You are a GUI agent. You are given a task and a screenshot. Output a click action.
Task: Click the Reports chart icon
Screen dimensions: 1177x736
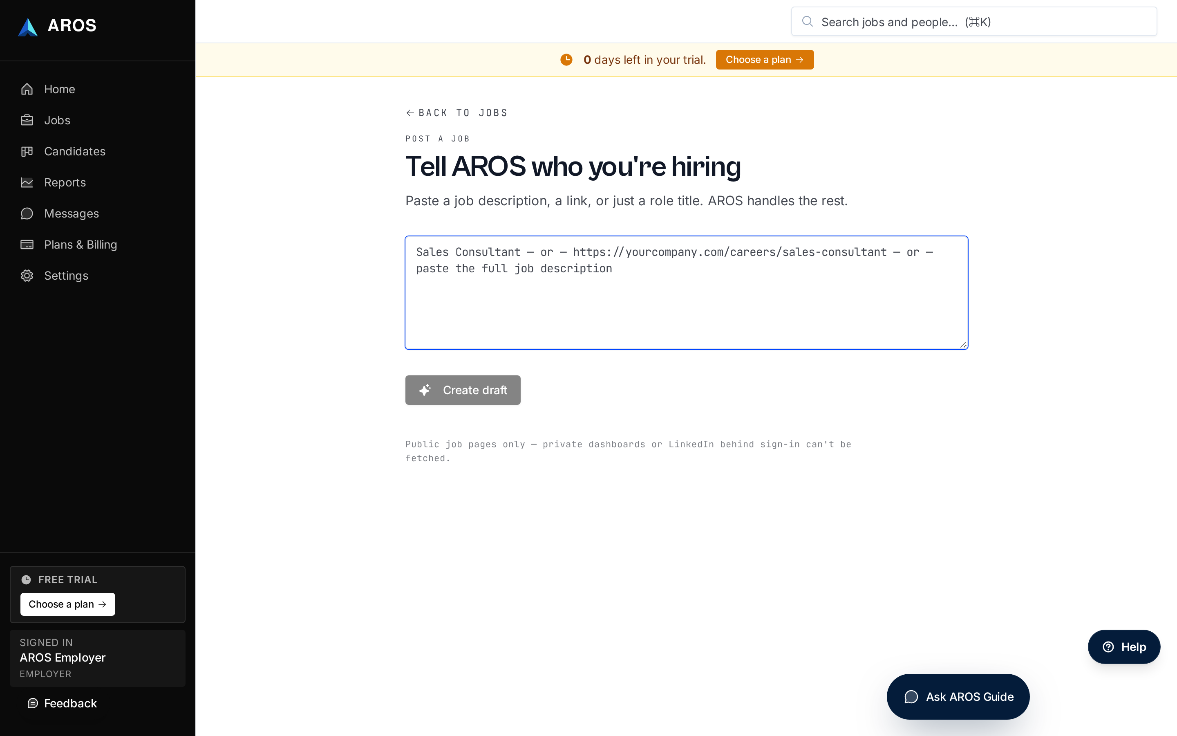click(x=27, y=182)
